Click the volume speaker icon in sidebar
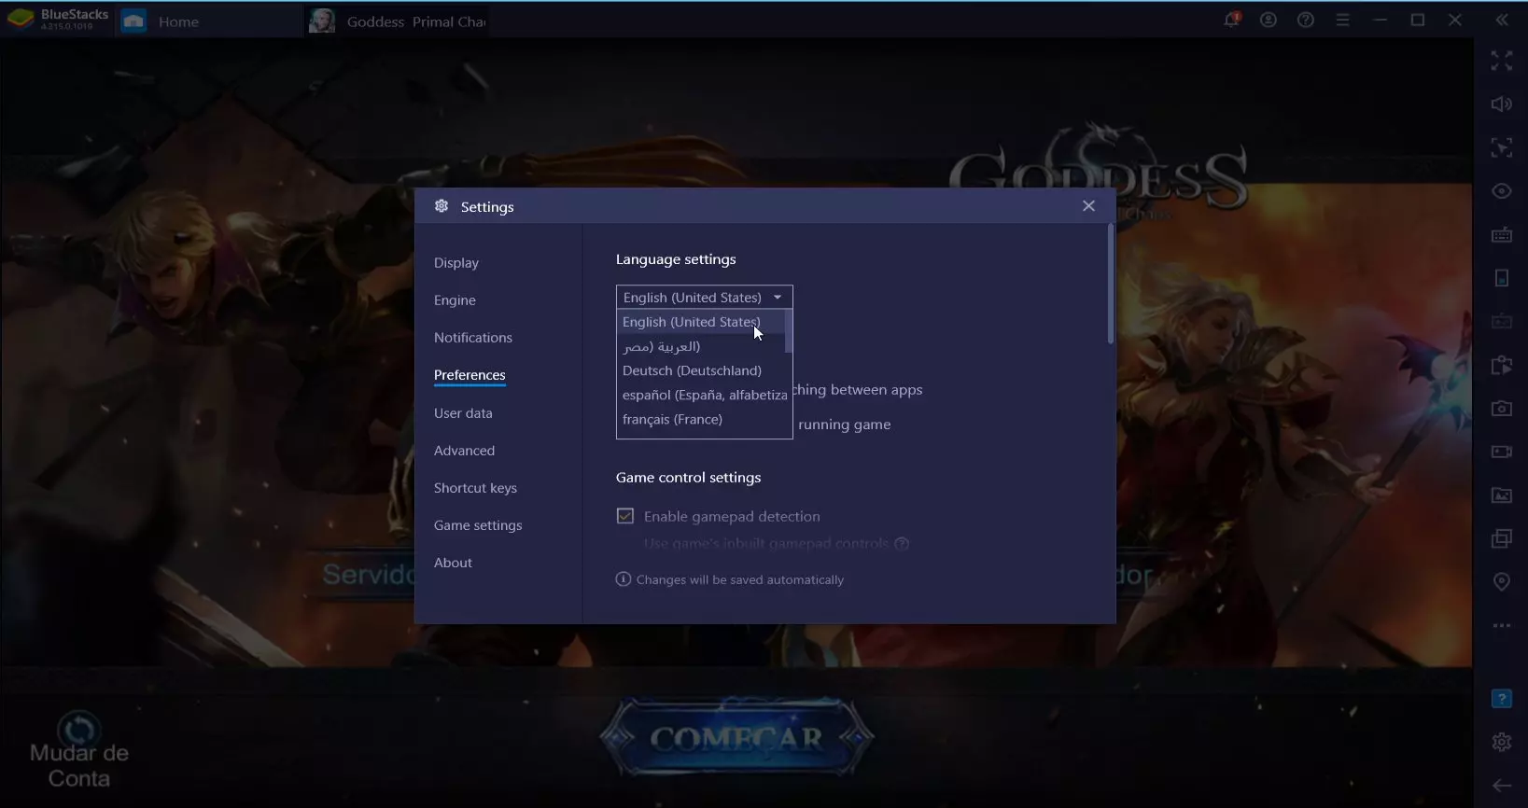Viewport: 1528px width, 808px height. [1501, 104]
